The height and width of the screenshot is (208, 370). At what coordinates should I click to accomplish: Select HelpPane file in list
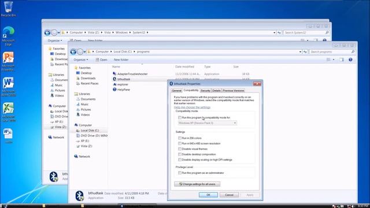click(x=124, y=90)
